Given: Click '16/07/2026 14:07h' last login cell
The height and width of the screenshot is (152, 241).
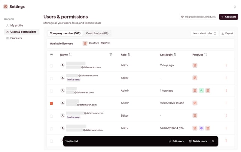Looking at the screenshot, I should [x=172, y=128].
